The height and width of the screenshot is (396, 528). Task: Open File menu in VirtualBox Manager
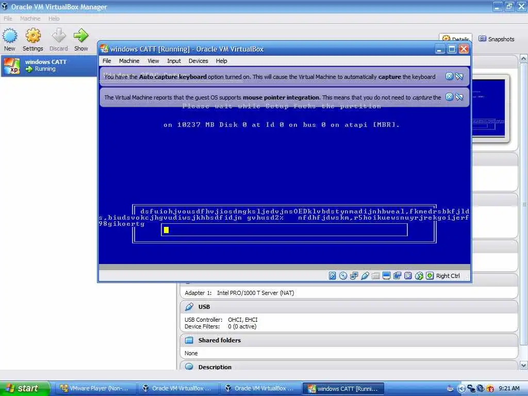point(8,19)
